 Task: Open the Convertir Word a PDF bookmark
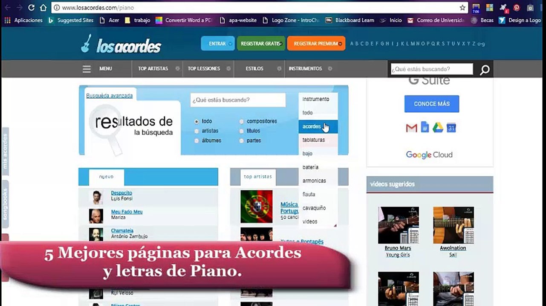pos(184,20)
